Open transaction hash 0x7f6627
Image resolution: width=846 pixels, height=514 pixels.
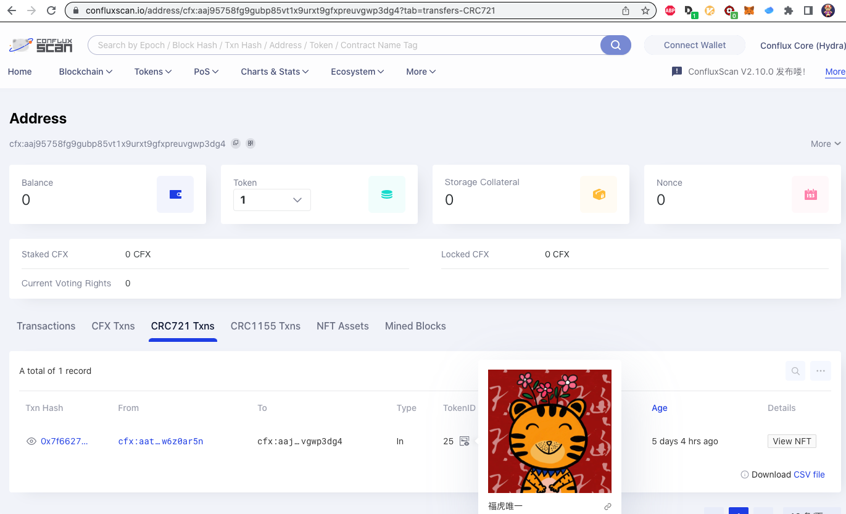[x=64, y=441]
